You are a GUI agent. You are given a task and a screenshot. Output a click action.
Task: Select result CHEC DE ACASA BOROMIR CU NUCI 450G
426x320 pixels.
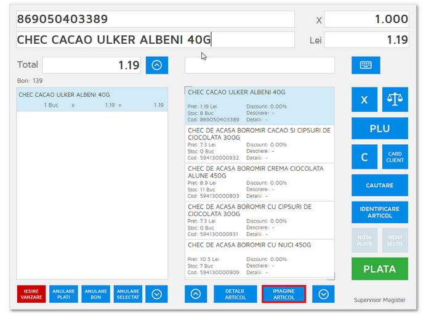point(260,258)
